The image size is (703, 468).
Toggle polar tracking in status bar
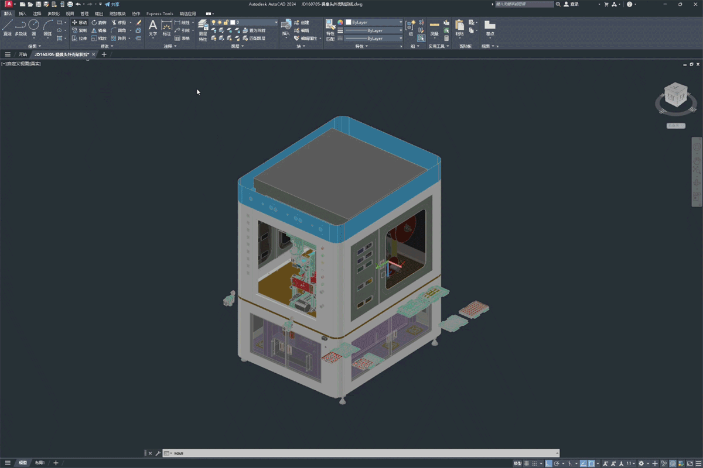tap(557, 463)
